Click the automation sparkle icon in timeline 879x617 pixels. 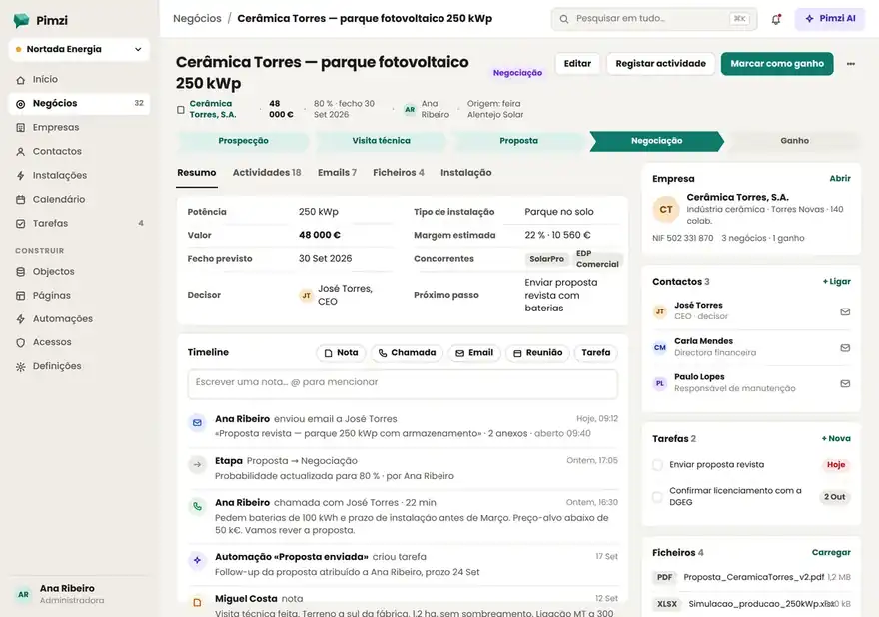click(198, 560)
